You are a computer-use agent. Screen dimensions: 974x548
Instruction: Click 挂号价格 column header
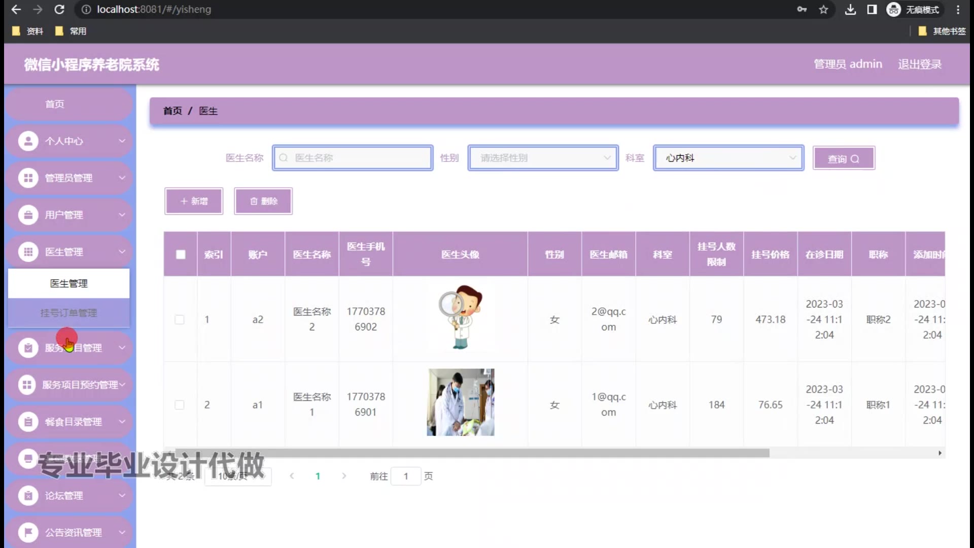pyautogui.click(x=770, y=254)
